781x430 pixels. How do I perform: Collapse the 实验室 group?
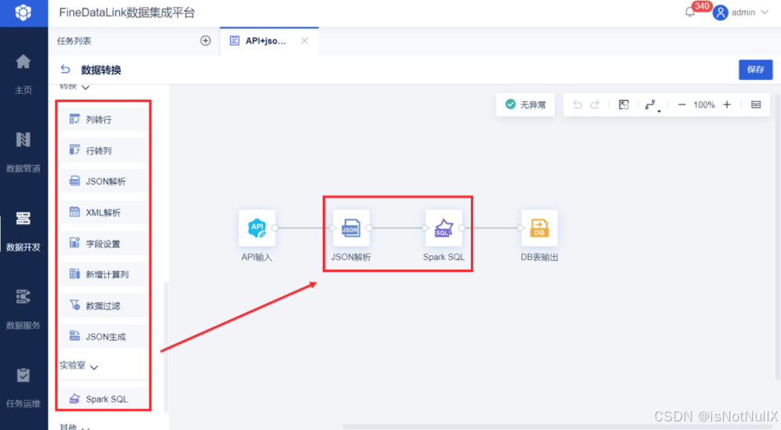(94, 367)
